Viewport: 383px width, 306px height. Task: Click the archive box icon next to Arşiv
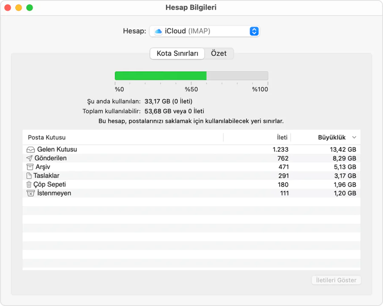pyautogui.click(x=30, y=167)
